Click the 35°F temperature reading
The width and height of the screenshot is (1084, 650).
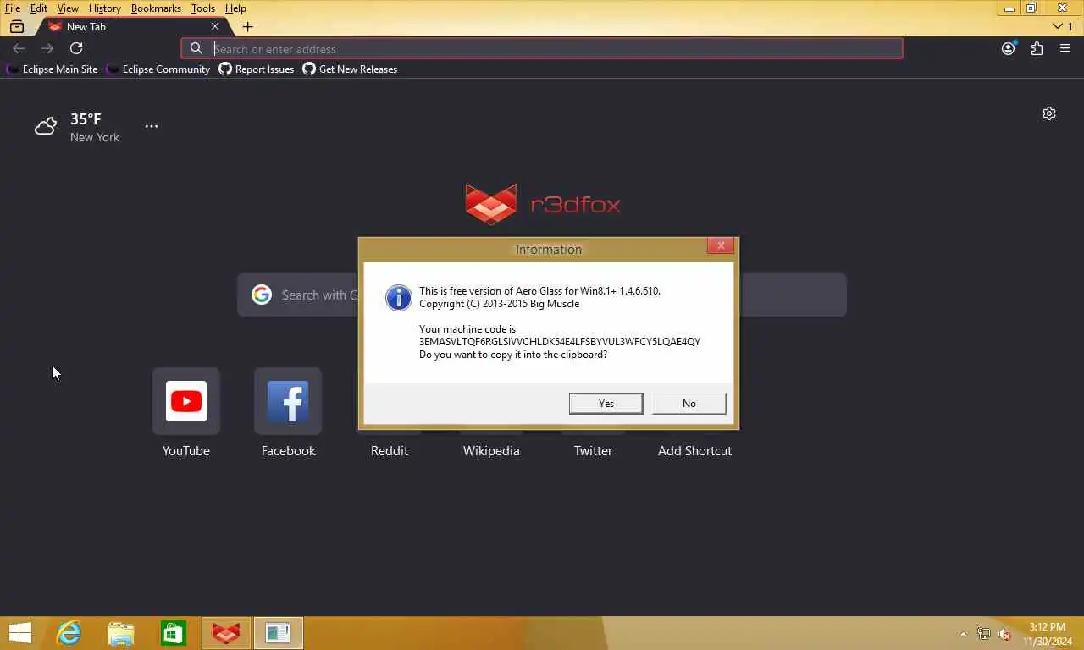86,119
